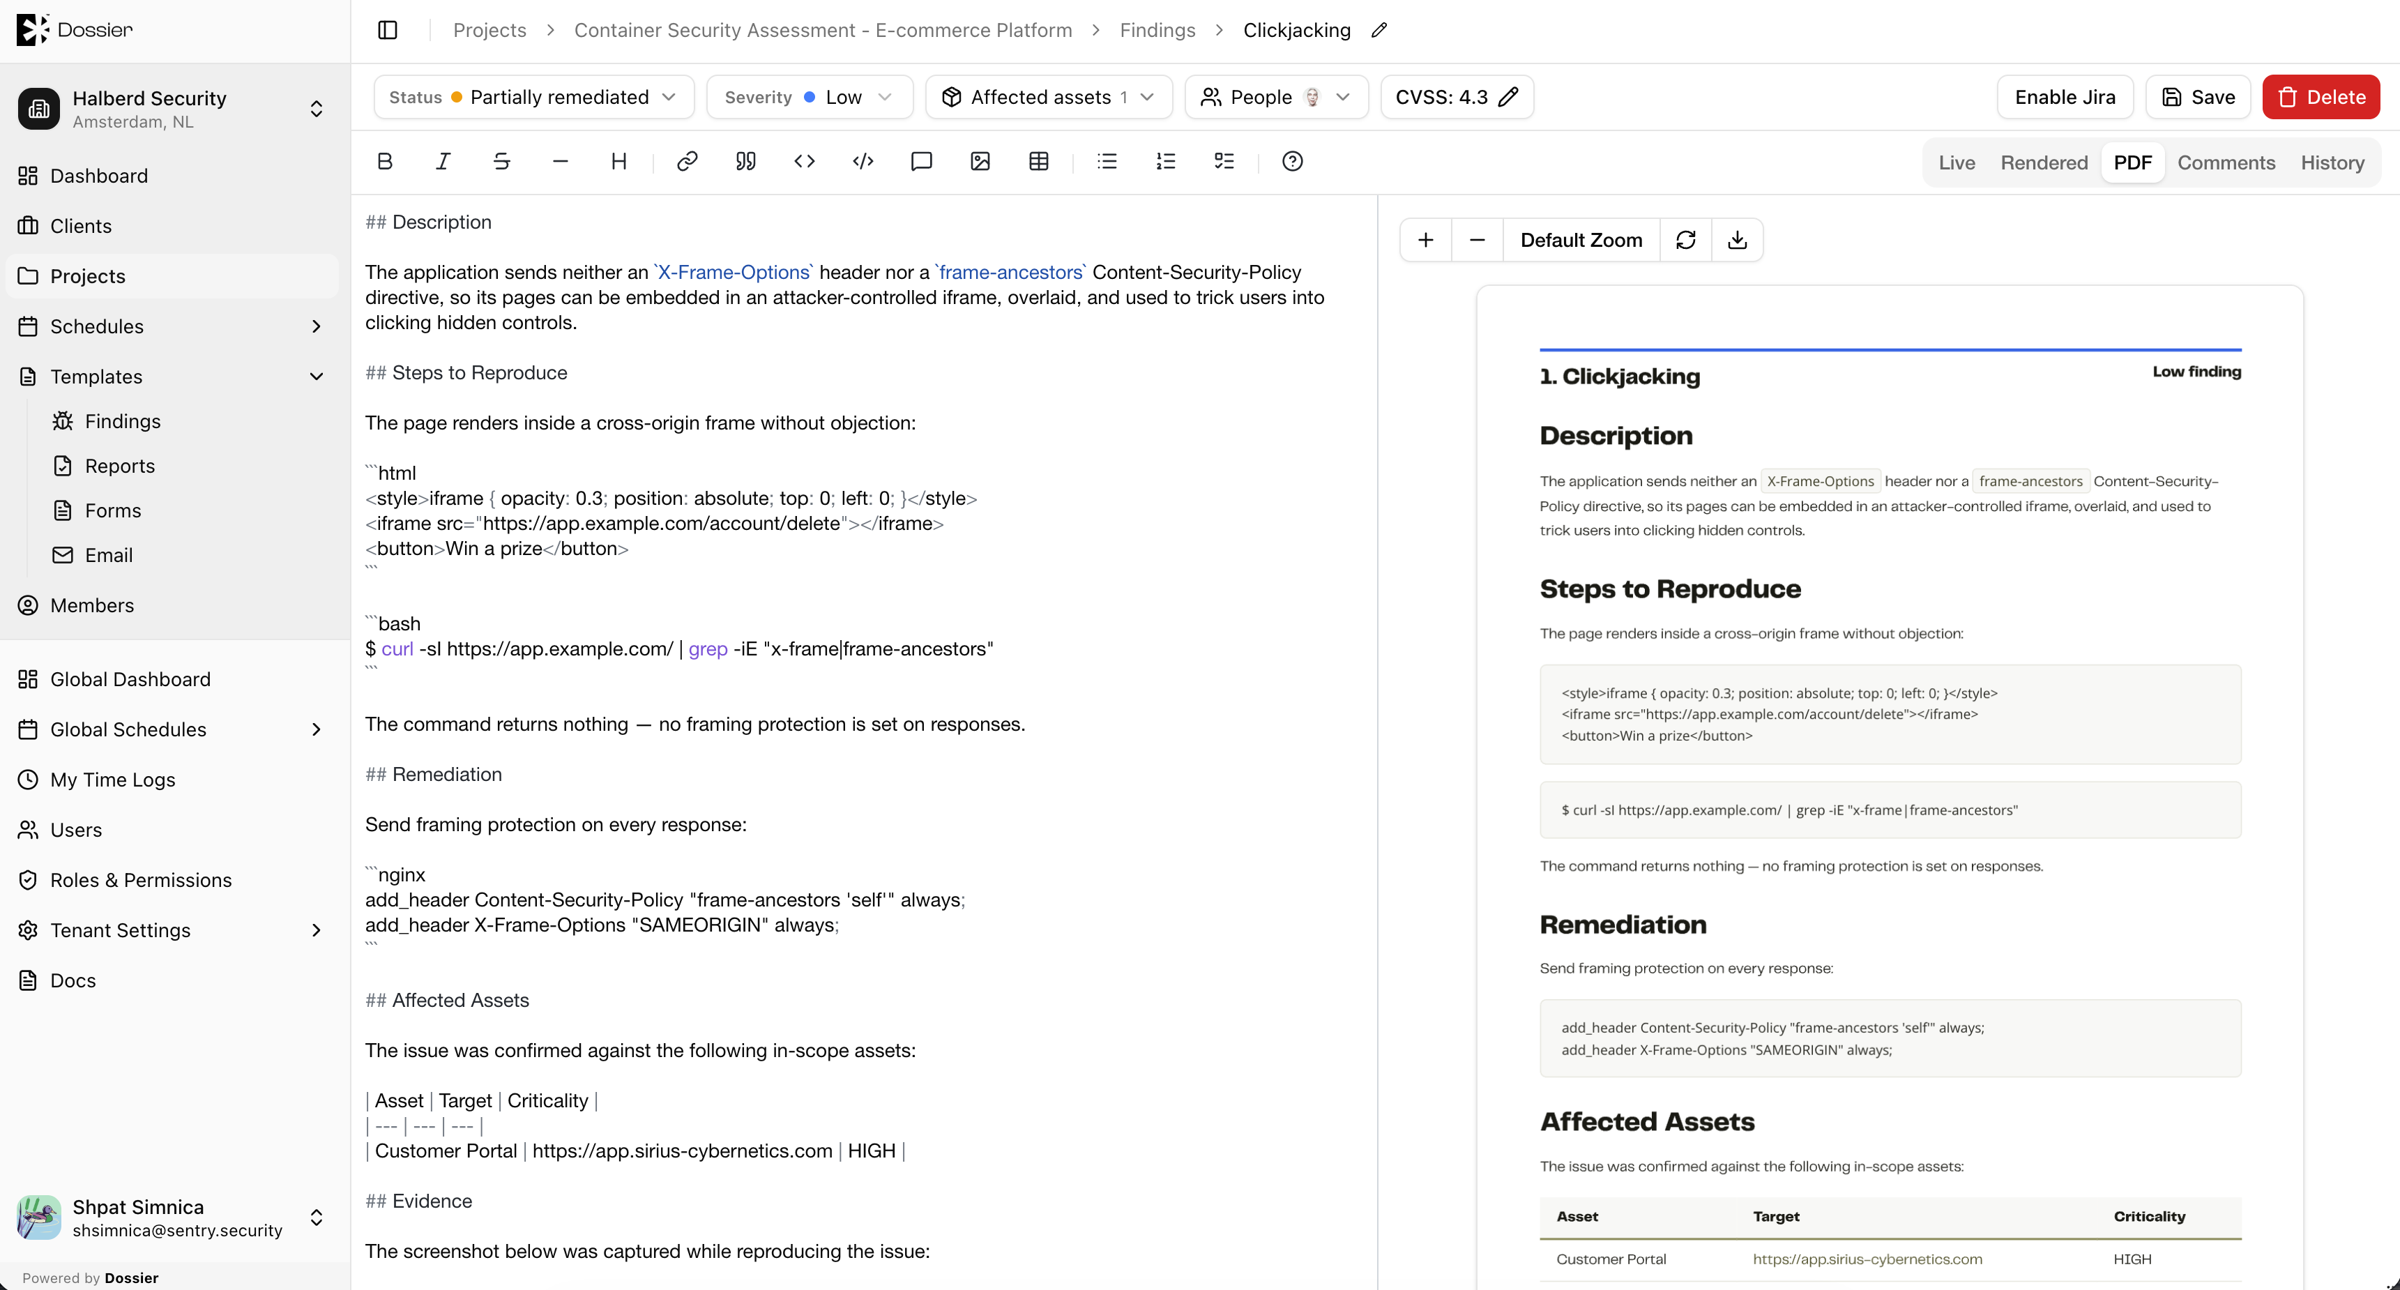Screen dimensions: 2400x1290
Task: Edit the CVSS 4.3 score
Action: pos(1456,97)
